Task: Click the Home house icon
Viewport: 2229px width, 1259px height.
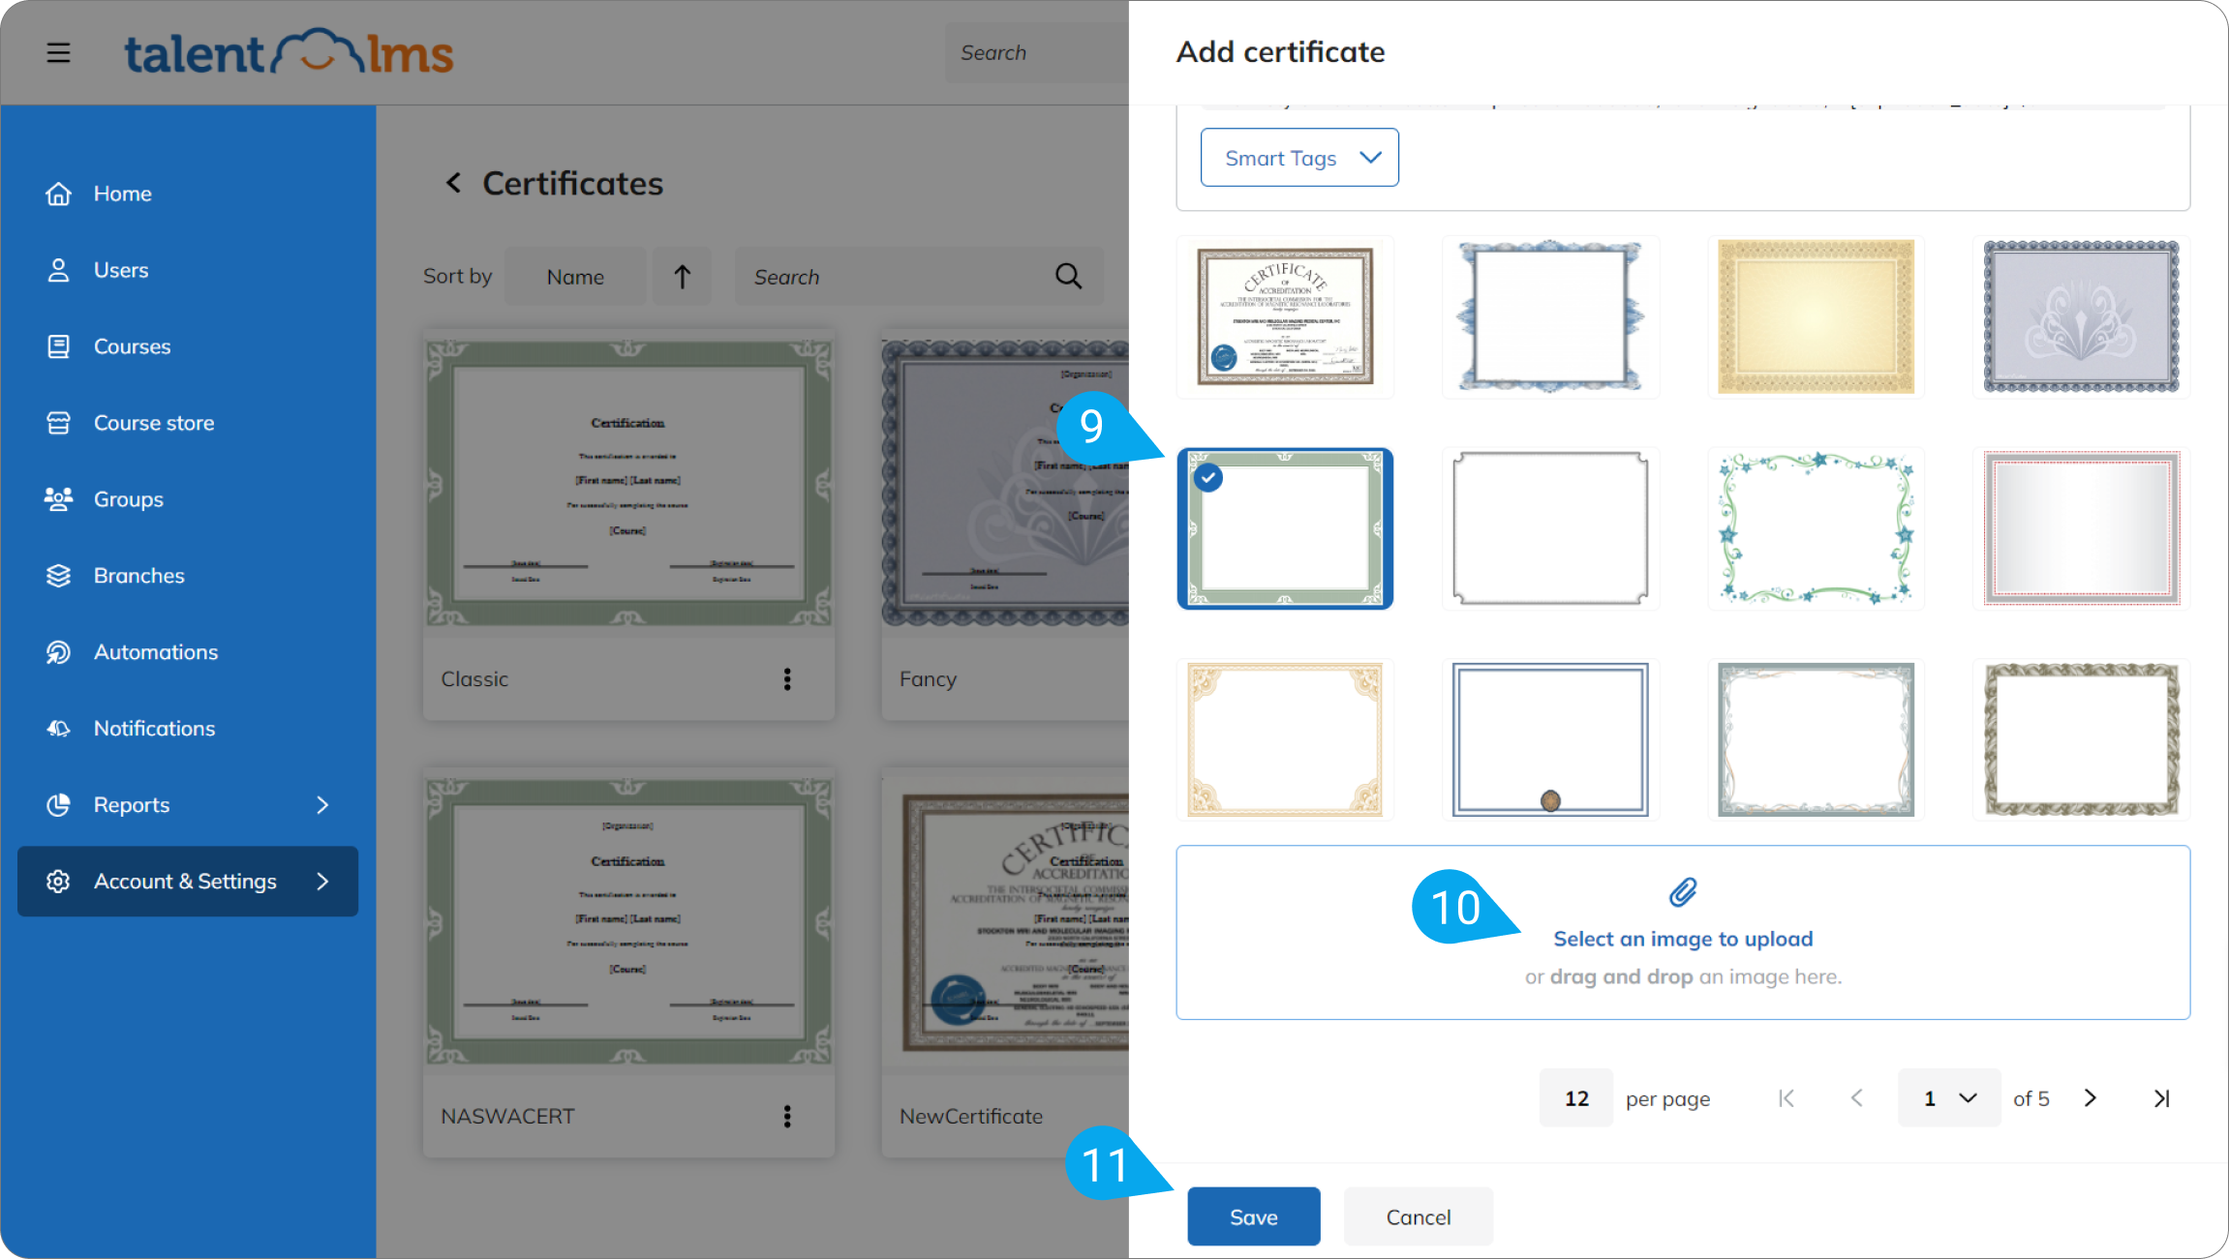Action: click(58, 194)
